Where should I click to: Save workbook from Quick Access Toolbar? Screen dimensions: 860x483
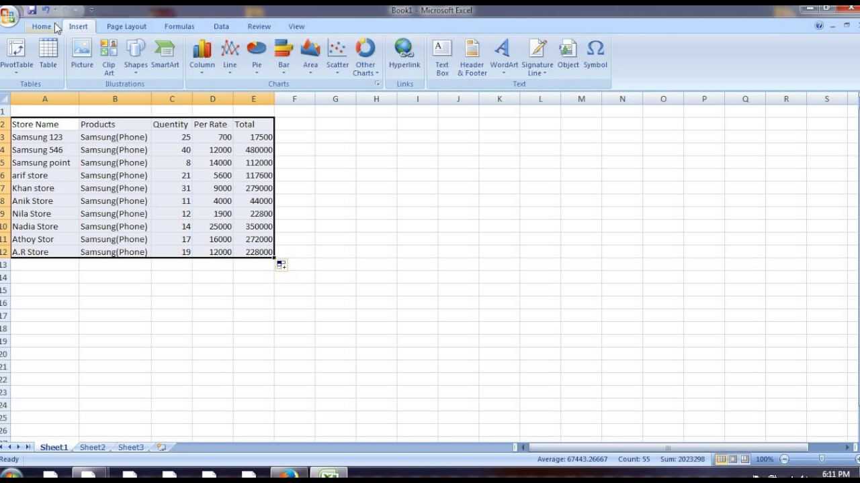coord(32,10)
